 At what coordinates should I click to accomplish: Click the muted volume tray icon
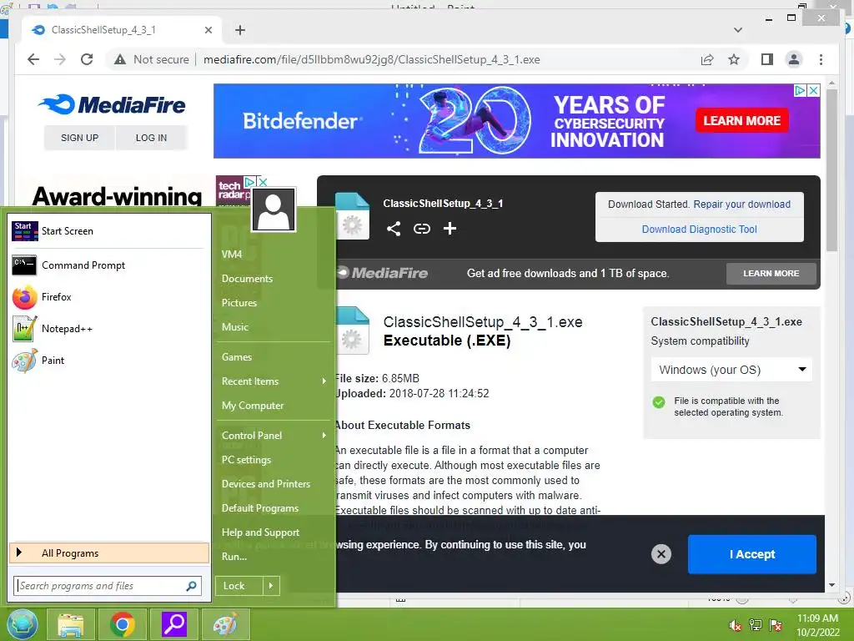[735, 625]
